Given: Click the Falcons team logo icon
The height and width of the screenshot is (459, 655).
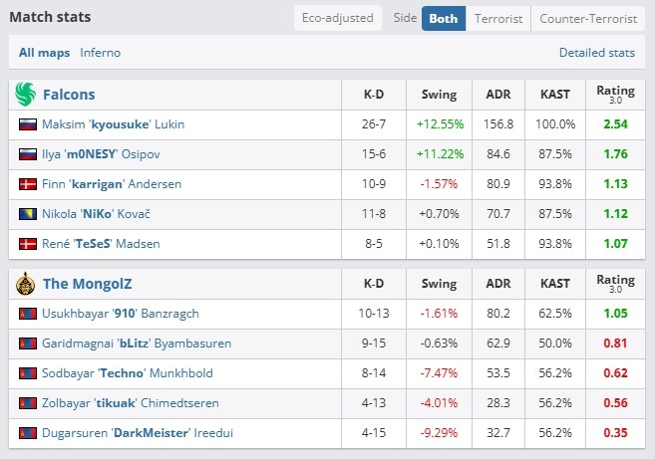Looking at the screenshot, I should point(26,95).
